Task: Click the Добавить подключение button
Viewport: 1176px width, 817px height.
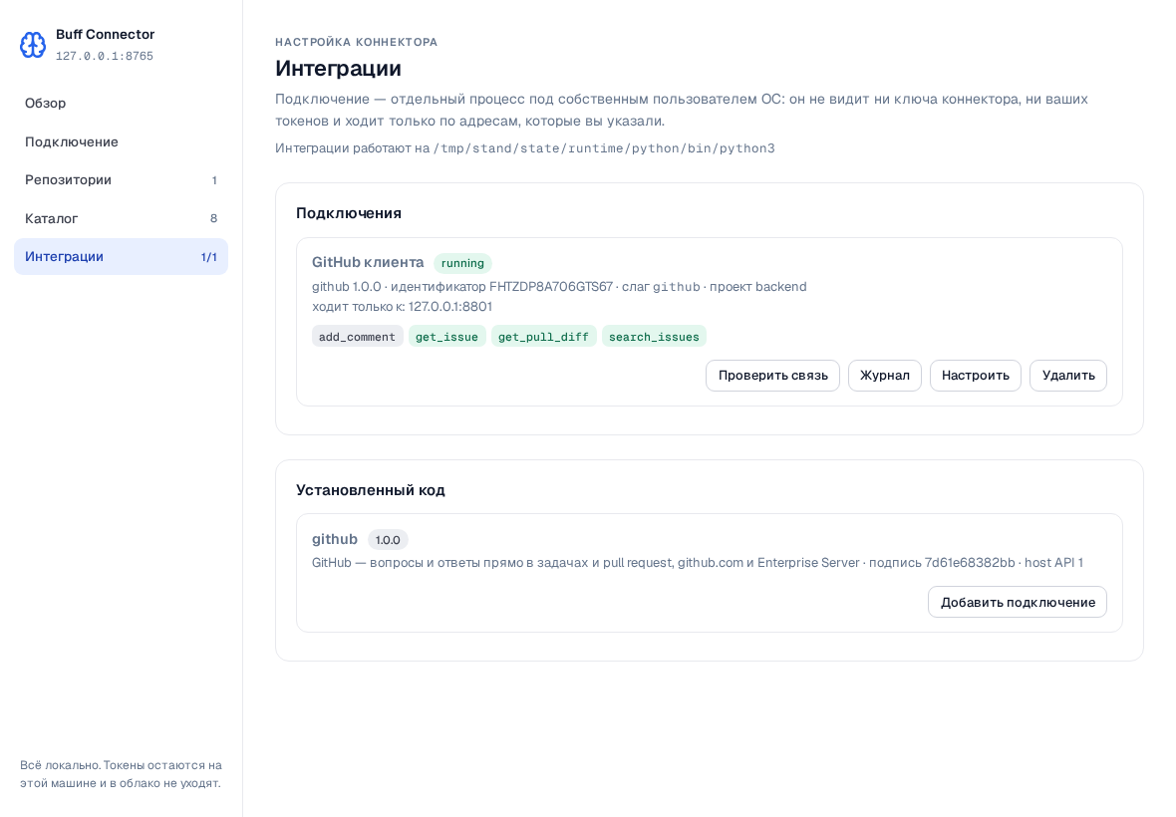Action: pos(1017,602)
